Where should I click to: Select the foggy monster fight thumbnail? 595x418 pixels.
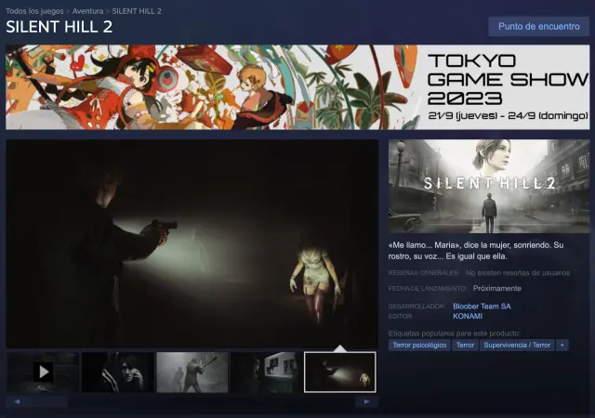coord(192,372)
